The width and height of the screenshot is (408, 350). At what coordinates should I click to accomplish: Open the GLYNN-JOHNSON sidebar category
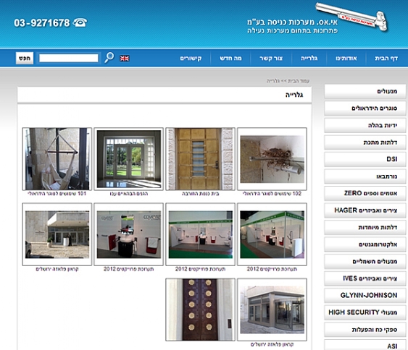coord(365,295)
